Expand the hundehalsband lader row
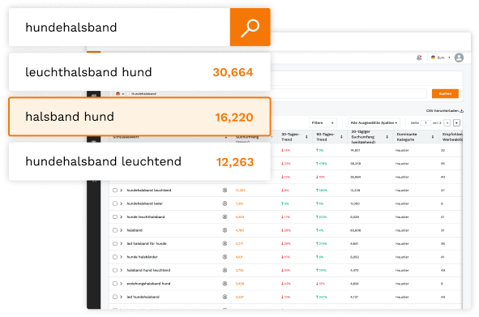The height and width of the screenshot is (317, 479). pyautogui.click(x=122, y=203)
